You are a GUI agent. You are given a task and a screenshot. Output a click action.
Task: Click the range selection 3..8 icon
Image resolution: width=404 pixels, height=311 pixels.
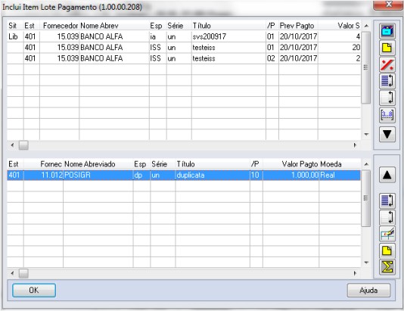click(387, 115)
